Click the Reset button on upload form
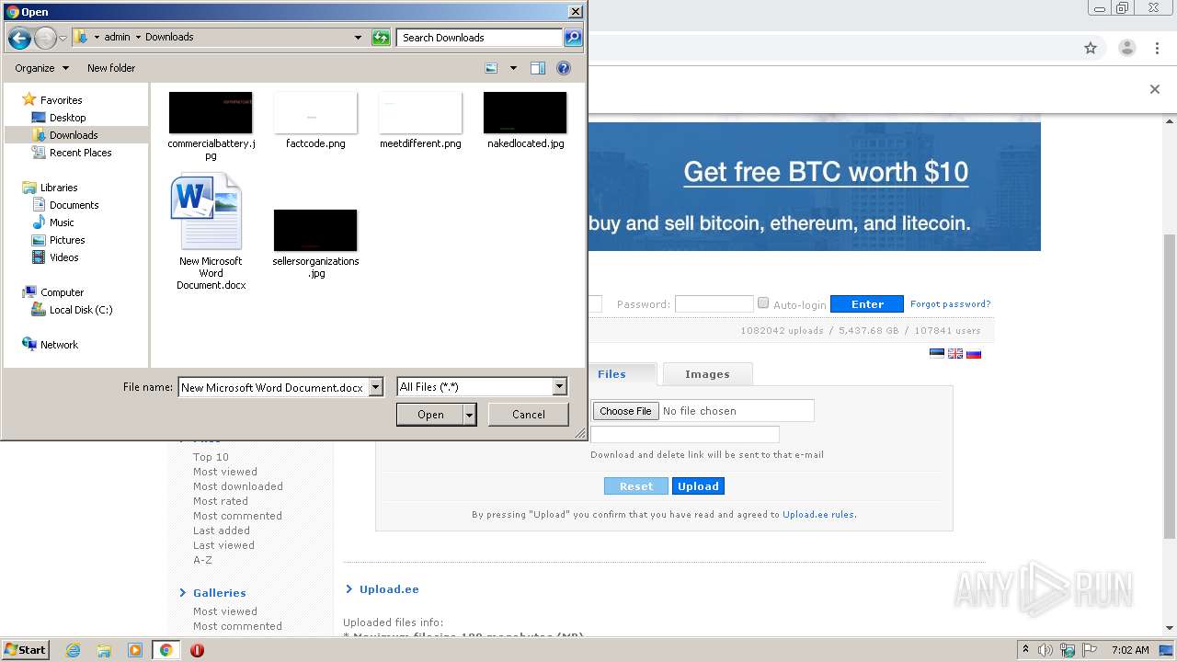1177x662 pixels. [636, 486]
